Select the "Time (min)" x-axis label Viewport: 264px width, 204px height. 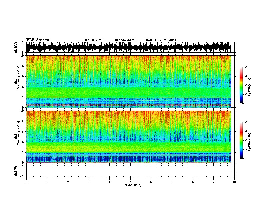(133, 185)
